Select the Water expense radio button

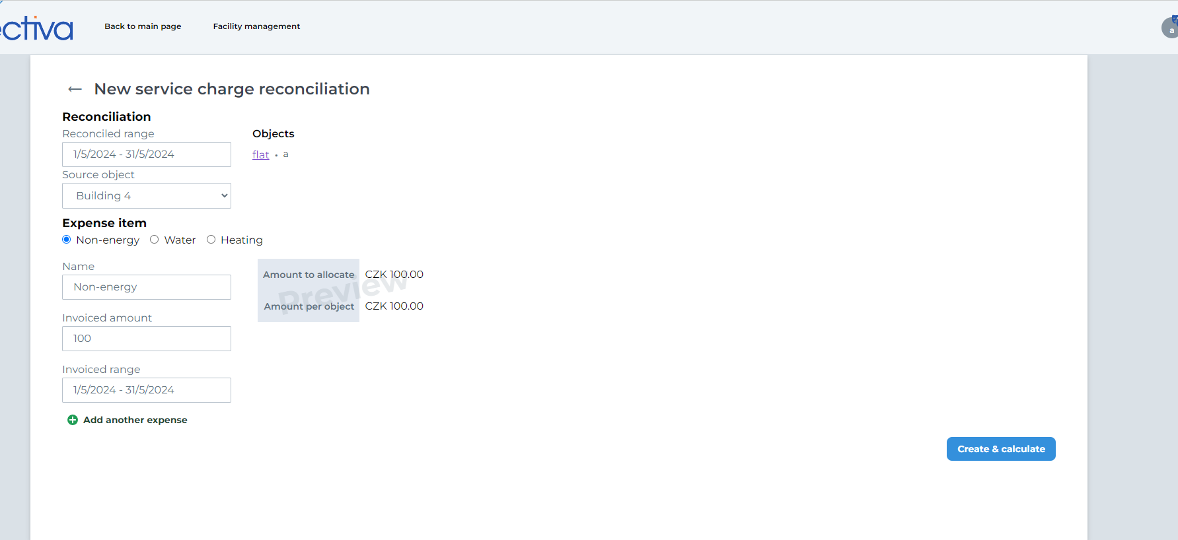tap(155, 240)
